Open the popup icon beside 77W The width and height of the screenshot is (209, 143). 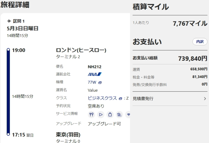tap(100, 83)
